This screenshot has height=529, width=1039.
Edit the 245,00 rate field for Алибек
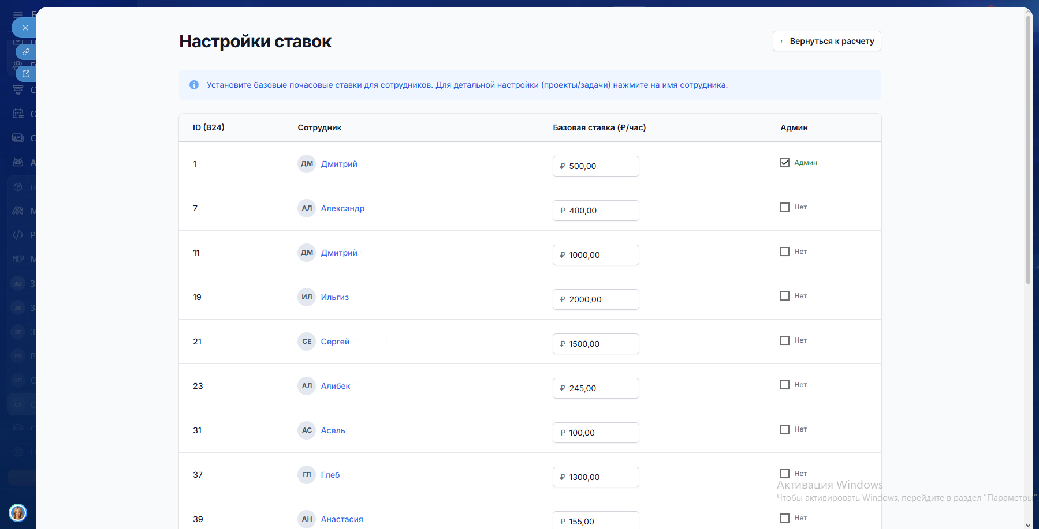[596, 388]
